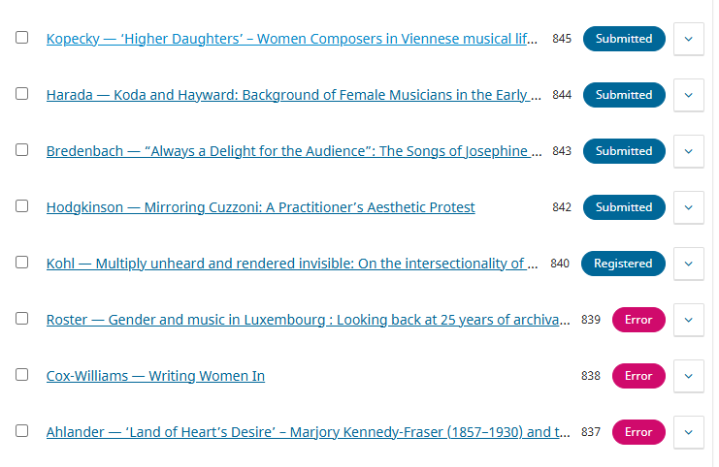719x467 pixels.
Task: Click the Error badge on Ahlander row
Action: (x=638, y=432)
